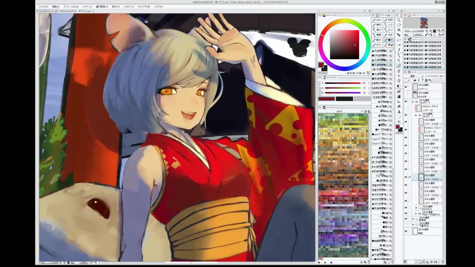Image resolution: width=475 pixels, height=267 pixels.
Task: Collapse the フォルダー 1 folder arrow
Action: click(416, 115)
